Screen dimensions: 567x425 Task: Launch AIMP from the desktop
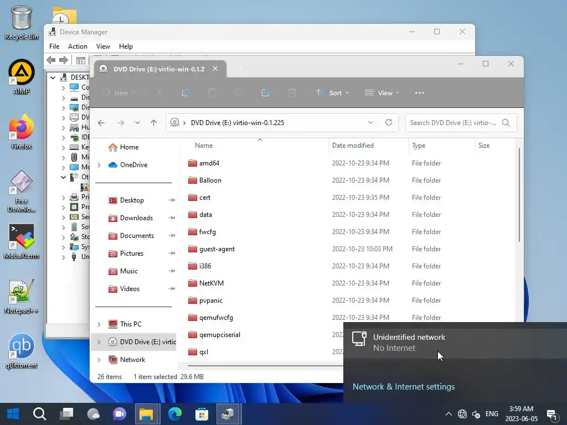point(22,77)
